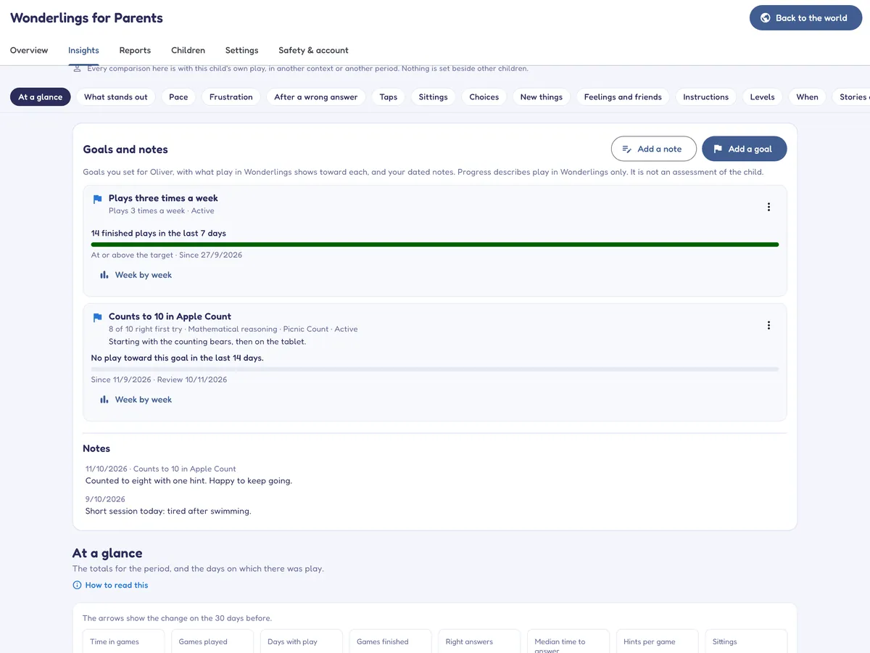Open options menu for Plays three times goal

tap(768, 207)
